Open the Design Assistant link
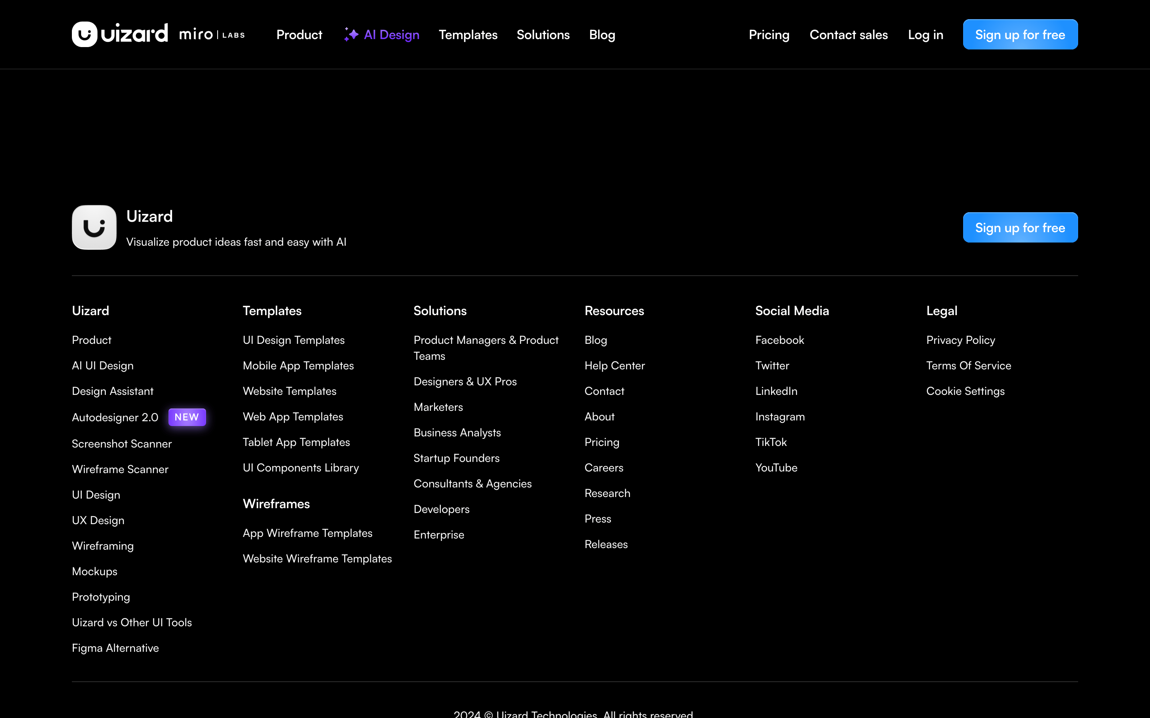Image resolution: width=1150 pixels, height=718 pixels. point(113,391)
